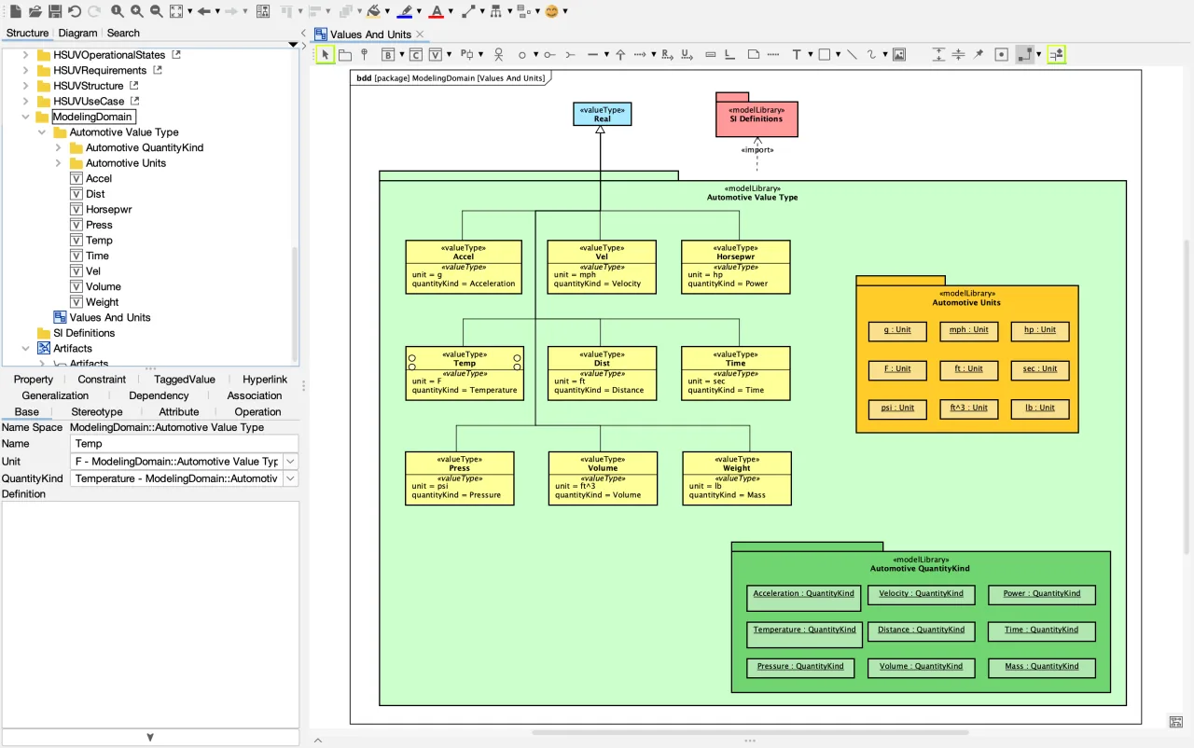This screenshot has height=748, width=1194.
Task: Select the Package tool in diagram toolbar
Action: point(345,54)
